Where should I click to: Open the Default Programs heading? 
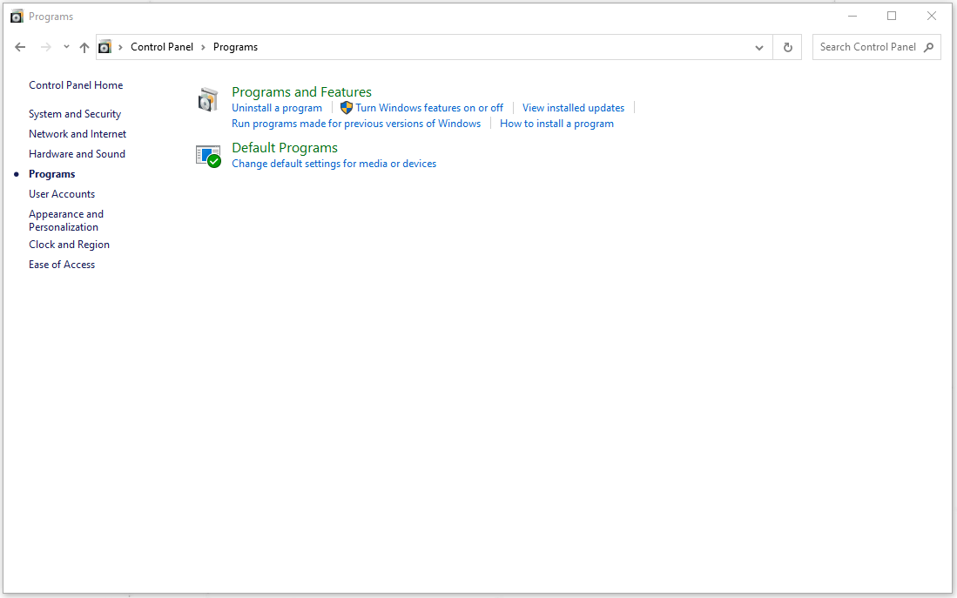point(285,148)
